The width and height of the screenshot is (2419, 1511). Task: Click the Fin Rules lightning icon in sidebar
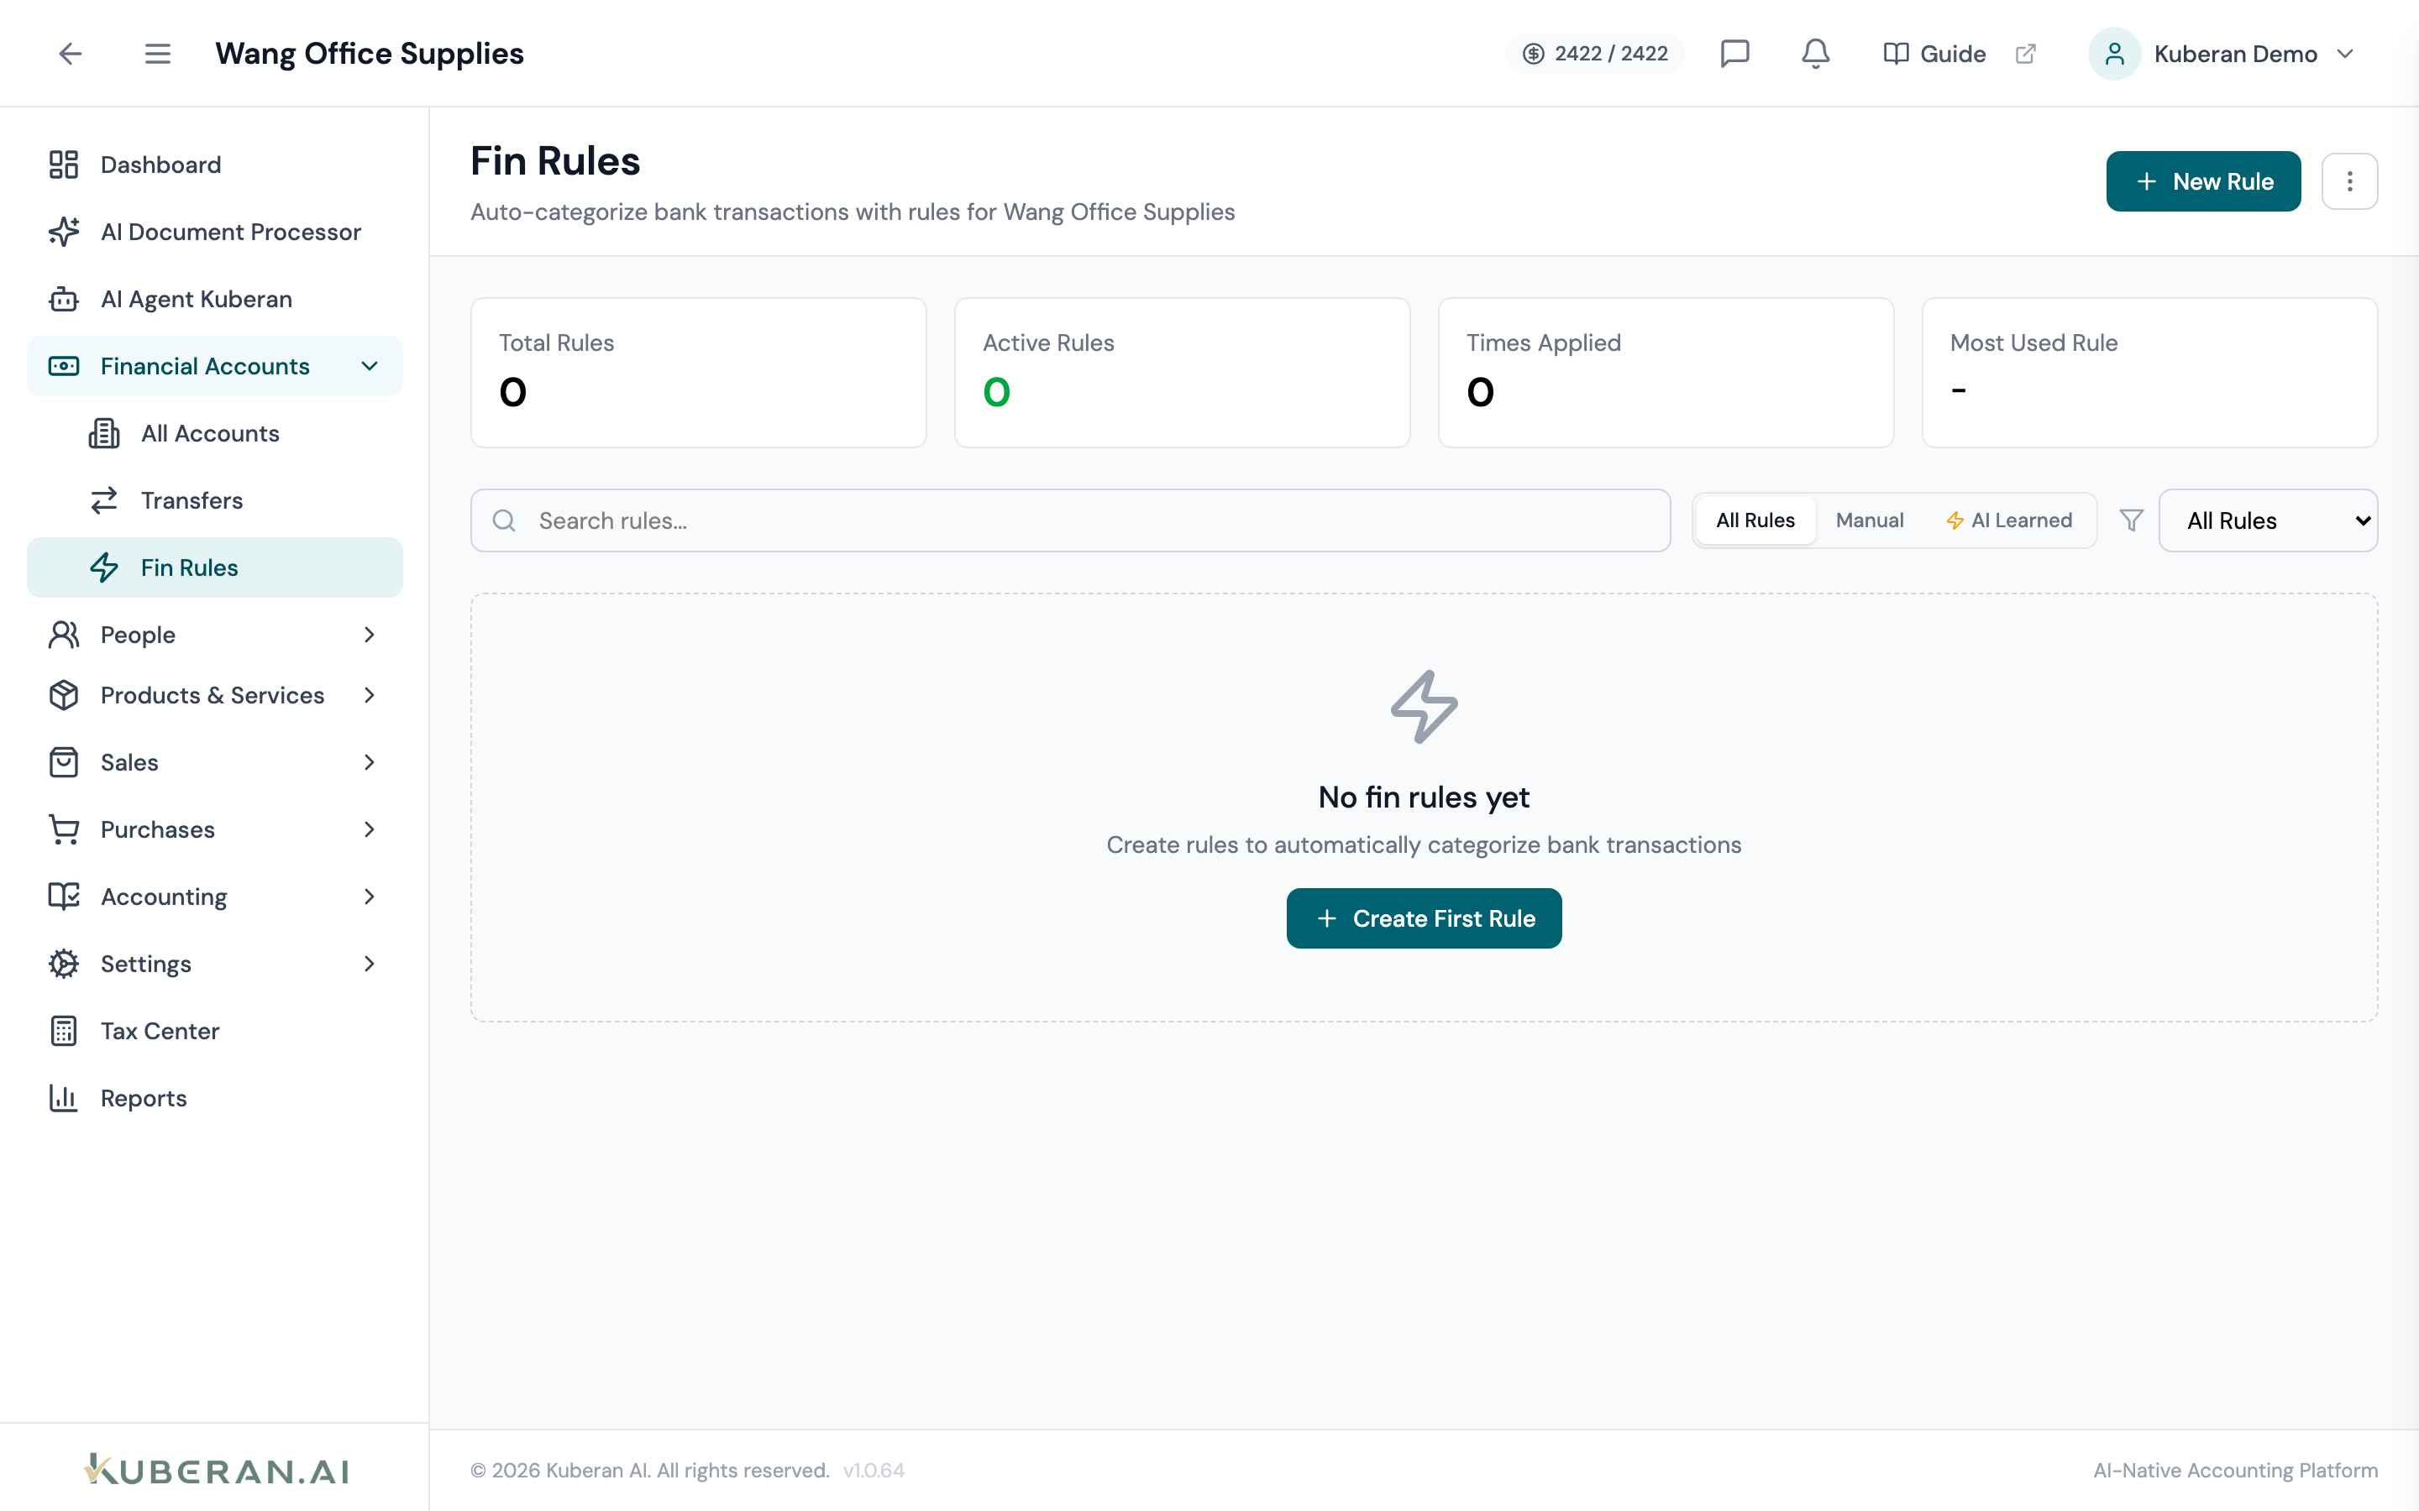[104, 567]
